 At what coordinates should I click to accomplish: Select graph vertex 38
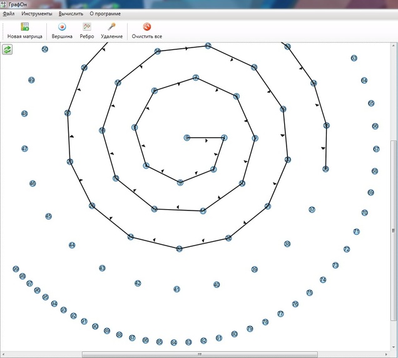coord(287,244)
